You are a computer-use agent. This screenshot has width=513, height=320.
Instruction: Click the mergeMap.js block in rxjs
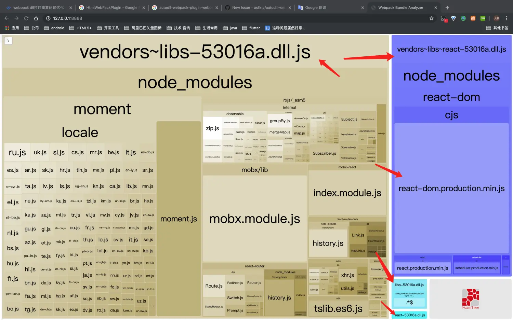tap(280, 132)
